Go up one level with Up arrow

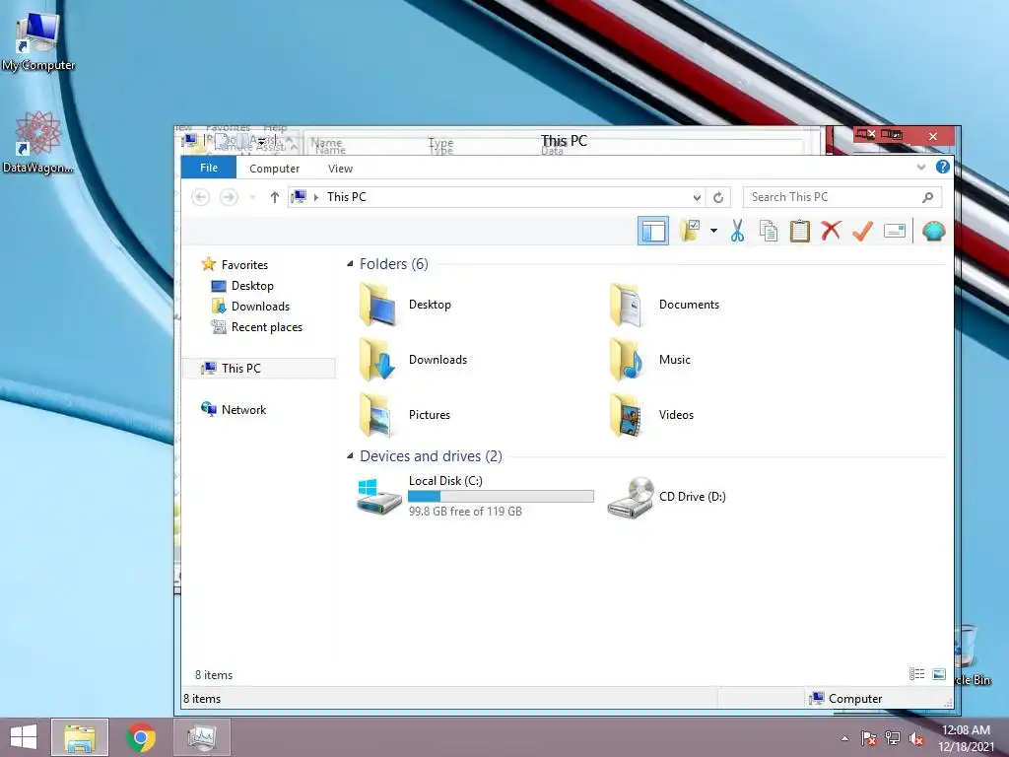(275, 197)
